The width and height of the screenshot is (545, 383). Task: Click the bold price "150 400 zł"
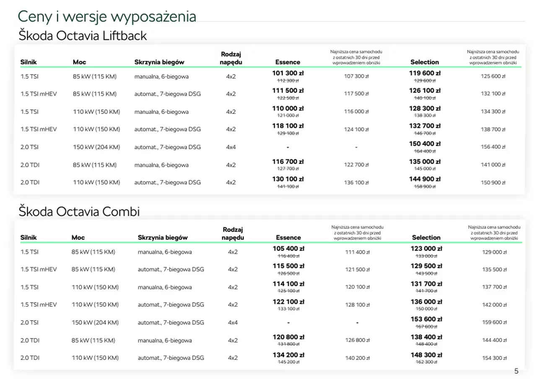pyautogui.click(x=425, y=144)
